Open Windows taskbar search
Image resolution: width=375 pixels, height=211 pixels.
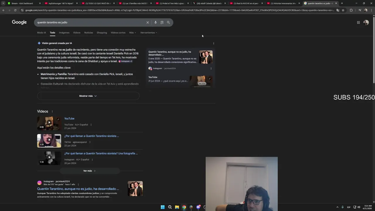(170, 207)
